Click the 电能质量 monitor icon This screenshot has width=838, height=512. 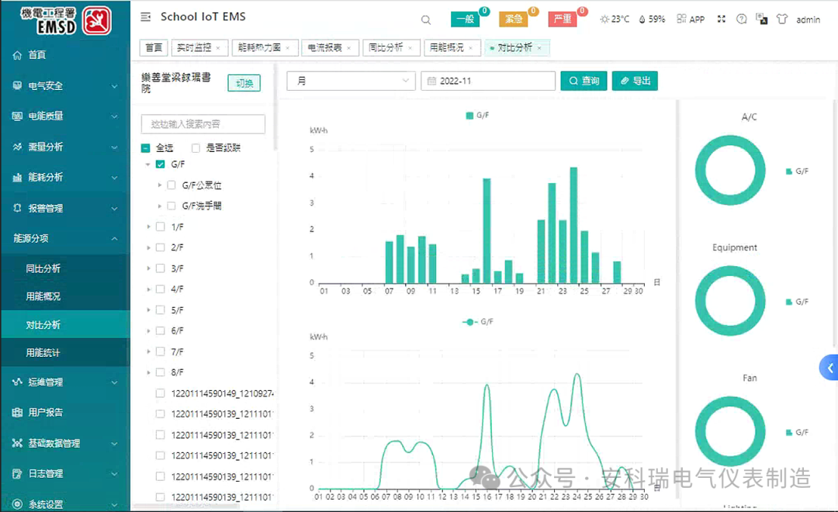pyautogui.click(x=17, y=116)
